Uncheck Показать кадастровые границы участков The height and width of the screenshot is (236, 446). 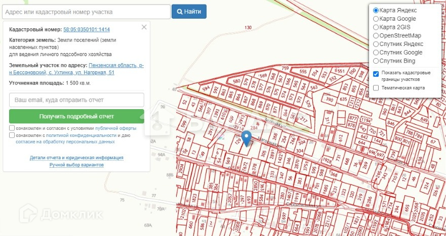[x=376, y=74]
